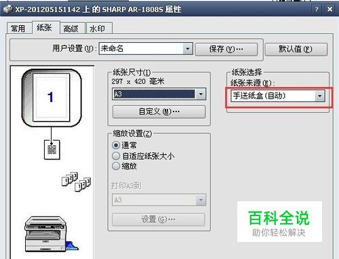Click the 设置(G)... button
This screenshot has height=259, width=339.
(x=159, y=220)
